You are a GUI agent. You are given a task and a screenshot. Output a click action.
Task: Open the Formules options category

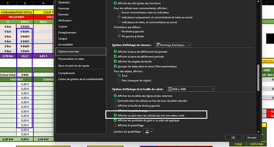64,8
